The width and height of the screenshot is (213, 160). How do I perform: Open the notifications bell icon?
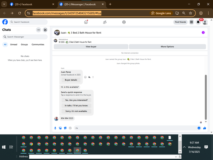(x=198, y=22)
